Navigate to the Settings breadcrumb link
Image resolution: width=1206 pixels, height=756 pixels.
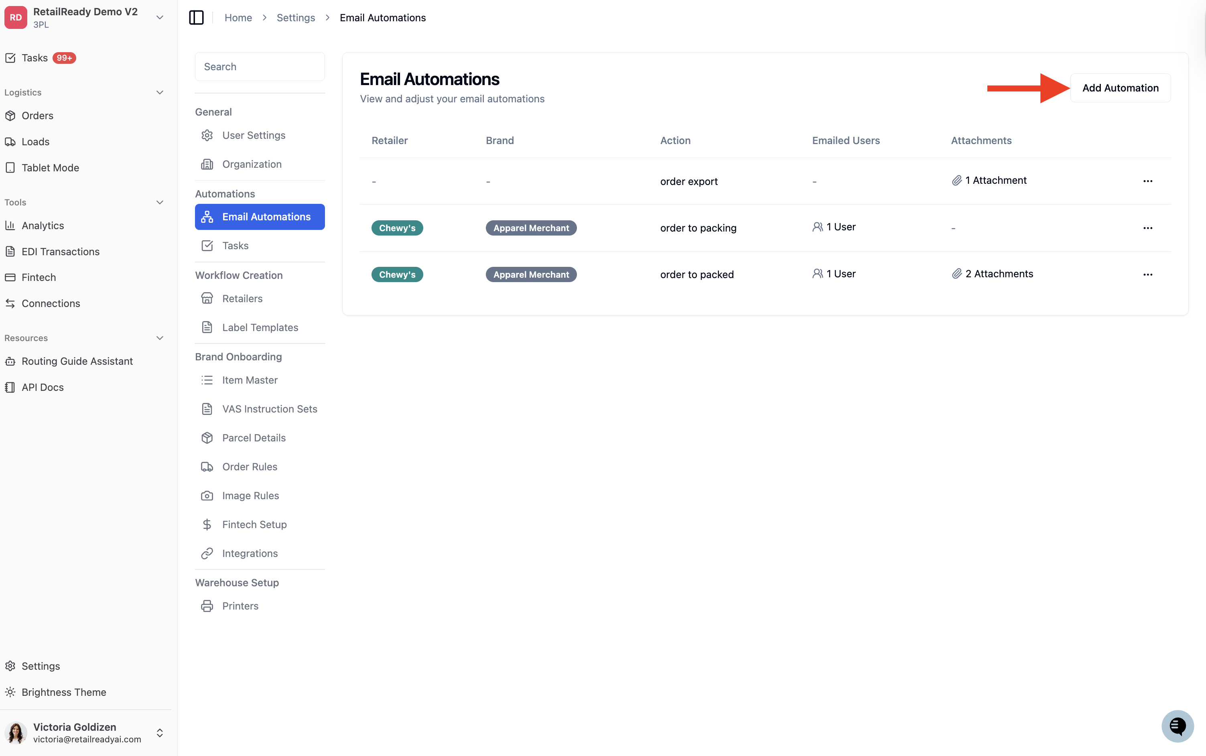[295, 18]
